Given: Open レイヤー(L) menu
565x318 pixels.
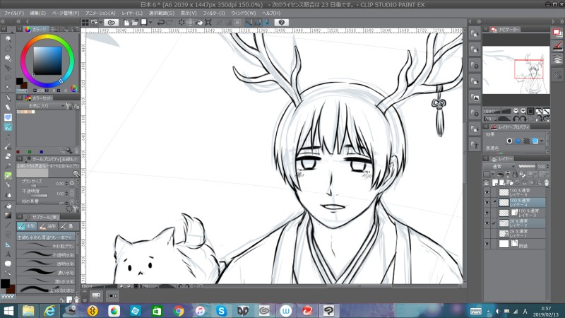Looking at the screenshot, I should point(132,13).
